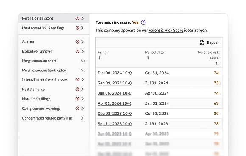Click the red alert icon on Forensic risk score row
This screenshot has width=246, height=156.
[78, 18]
